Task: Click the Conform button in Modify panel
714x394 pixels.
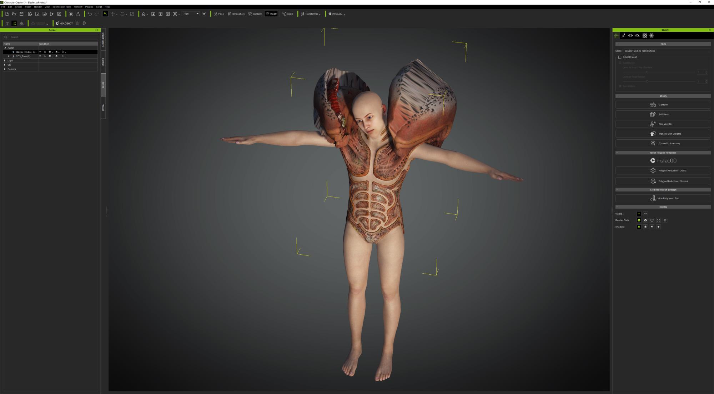Action: [x=663, y=105]
